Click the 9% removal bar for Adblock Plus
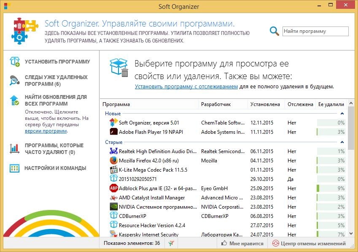This screenshot has height=252, width=358. [331, 188]
